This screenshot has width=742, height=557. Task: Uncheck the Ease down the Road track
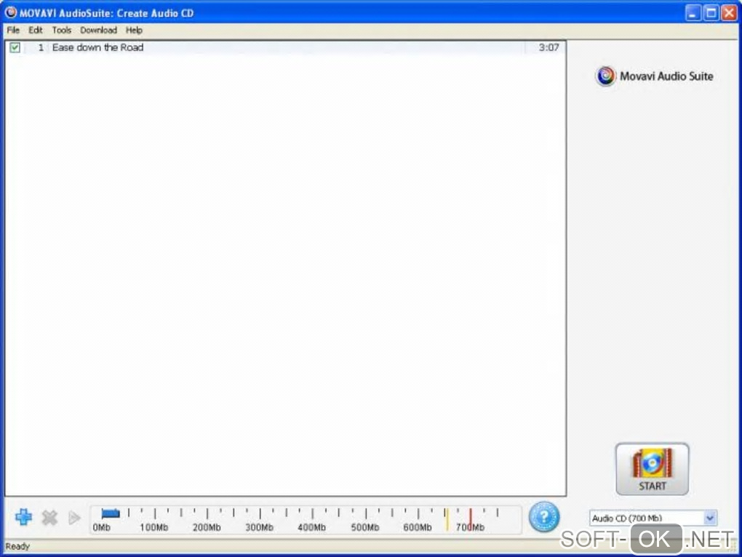coord(15,47)
